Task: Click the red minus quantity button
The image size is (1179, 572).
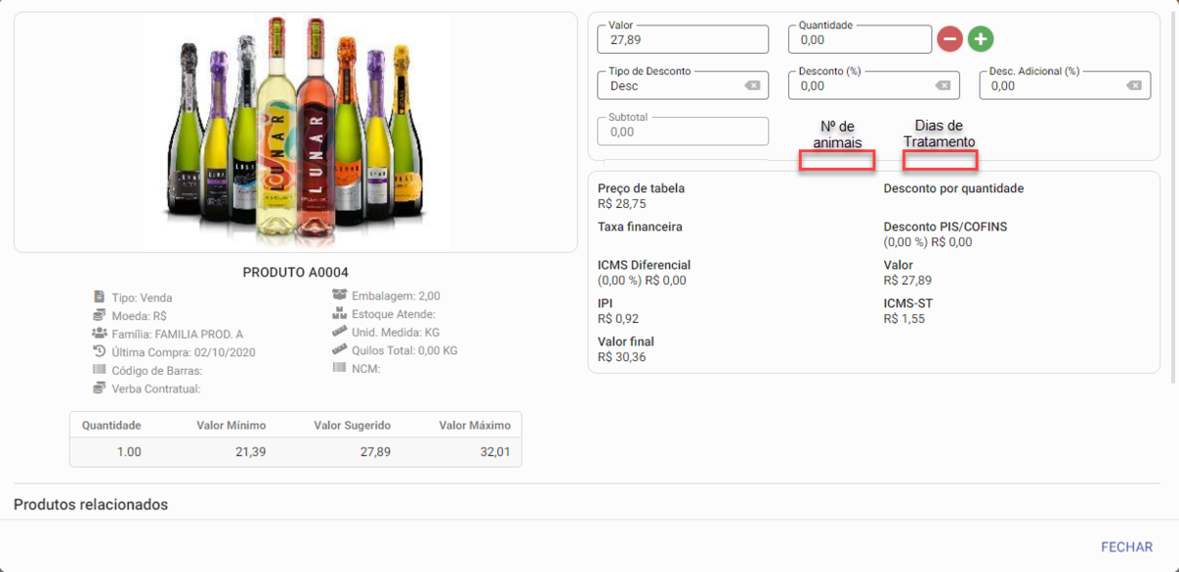Action: [x=949, y=39]
